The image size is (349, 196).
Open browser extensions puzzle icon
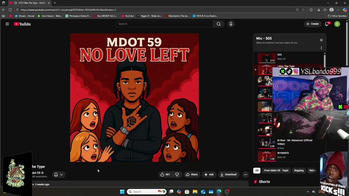click(311, 10)
